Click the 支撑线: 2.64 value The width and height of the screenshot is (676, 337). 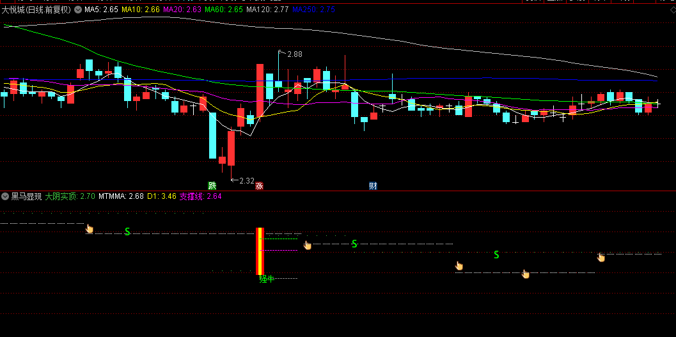[200, 196]
